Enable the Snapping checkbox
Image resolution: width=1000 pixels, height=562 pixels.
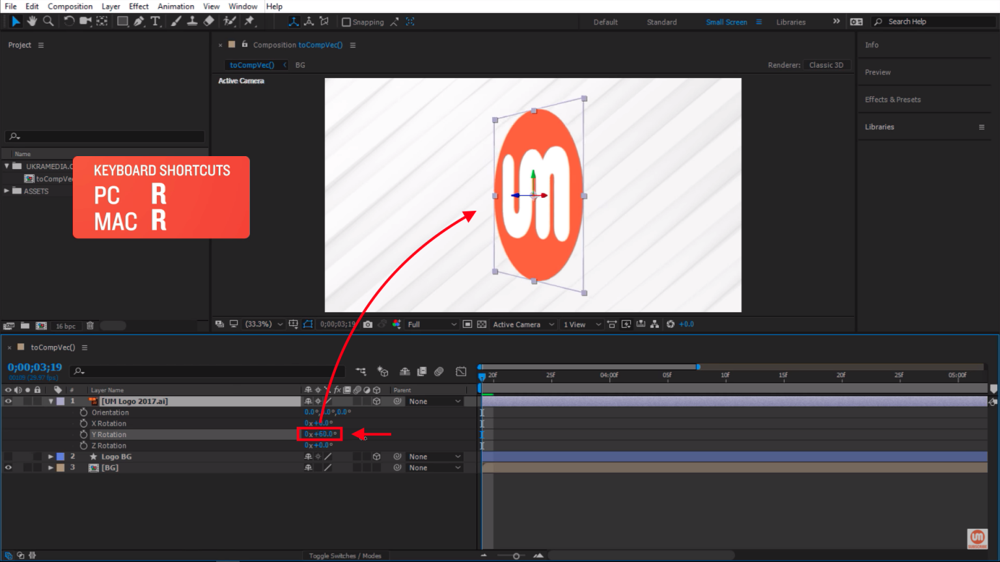click(x=346, y=22)
